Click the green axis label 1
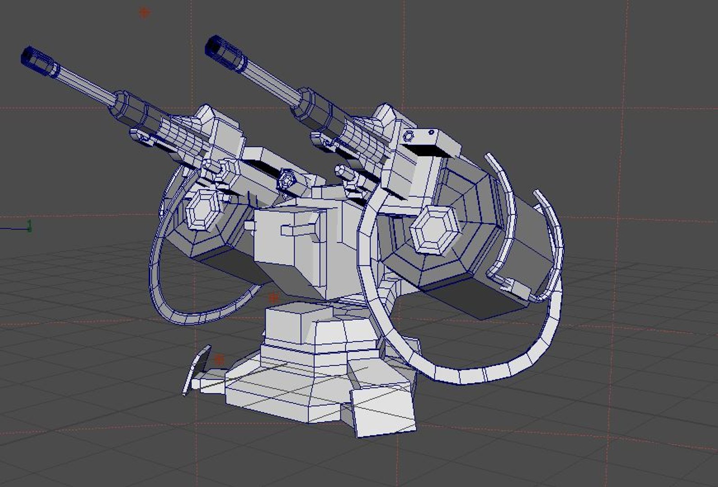Viewport: 718px width, 487px height. [x=30, y=225]
